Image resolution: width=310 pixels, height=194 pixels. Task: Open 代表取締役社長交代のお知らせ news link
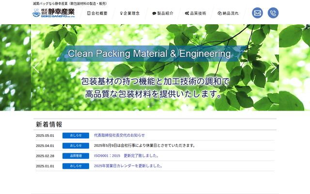(120, 135)
